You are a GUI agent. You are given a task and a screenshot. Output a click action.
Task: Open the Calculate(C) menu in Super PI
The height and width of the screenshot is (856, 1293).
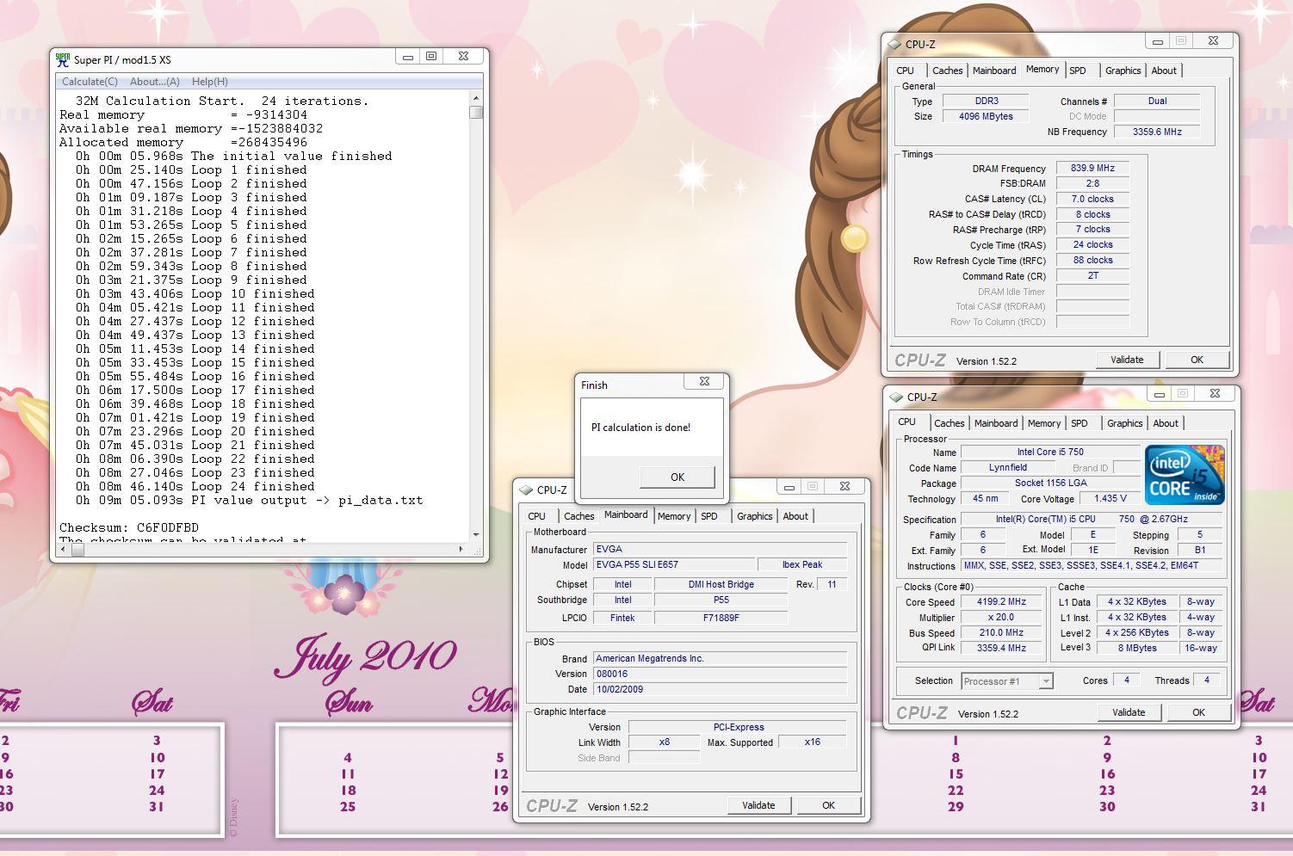pyautogui.click(x=90, y=82)
